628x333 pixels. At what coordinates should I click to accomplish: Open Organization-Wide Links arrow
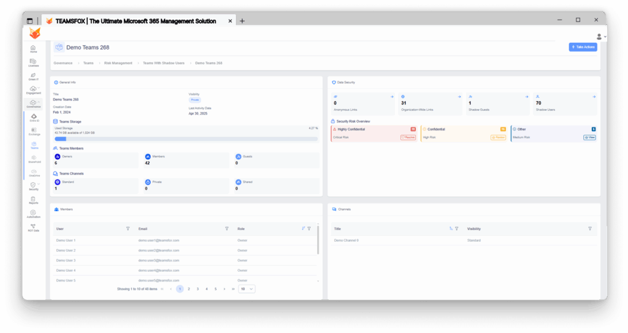tap(459, 97)
